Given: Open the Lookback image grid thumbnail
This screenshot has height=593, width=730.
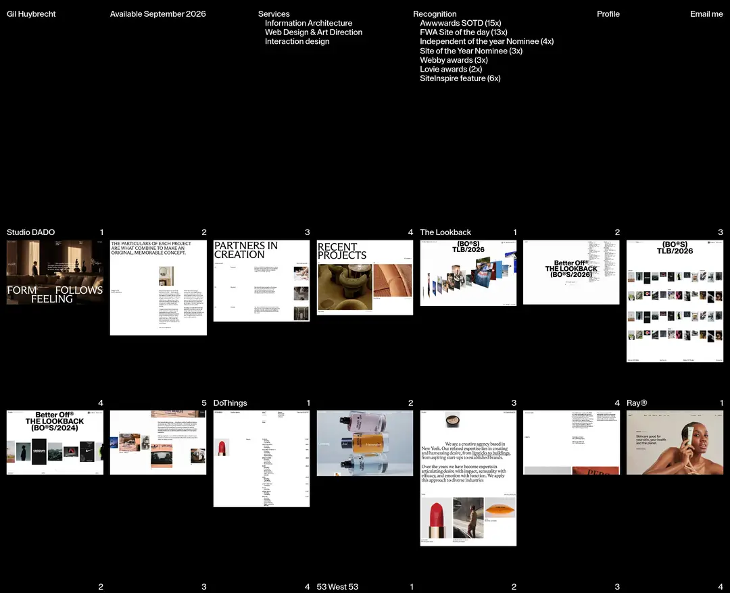Looking at the screenshot, I should 675,301.
